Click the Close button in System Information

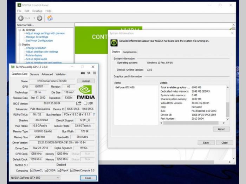click(225, 143)
